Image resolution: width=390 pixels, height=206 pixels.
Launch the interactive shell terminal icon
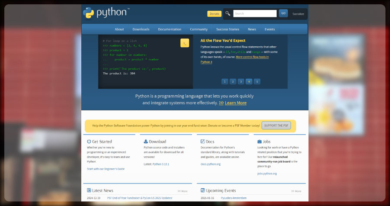185,43
